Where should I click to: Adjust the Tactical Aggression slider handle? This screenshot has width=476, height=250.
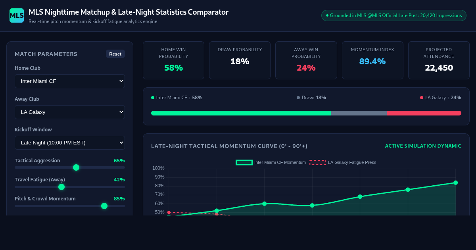tap(76, 167)
